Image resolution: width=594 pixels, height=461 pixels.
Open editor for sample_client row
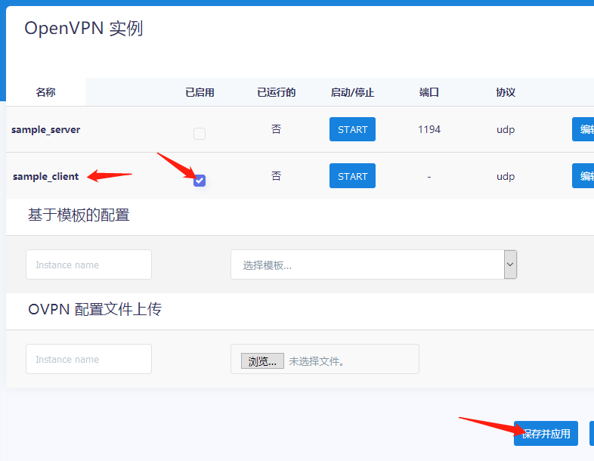pyautogui.click(x=583, y=176)
